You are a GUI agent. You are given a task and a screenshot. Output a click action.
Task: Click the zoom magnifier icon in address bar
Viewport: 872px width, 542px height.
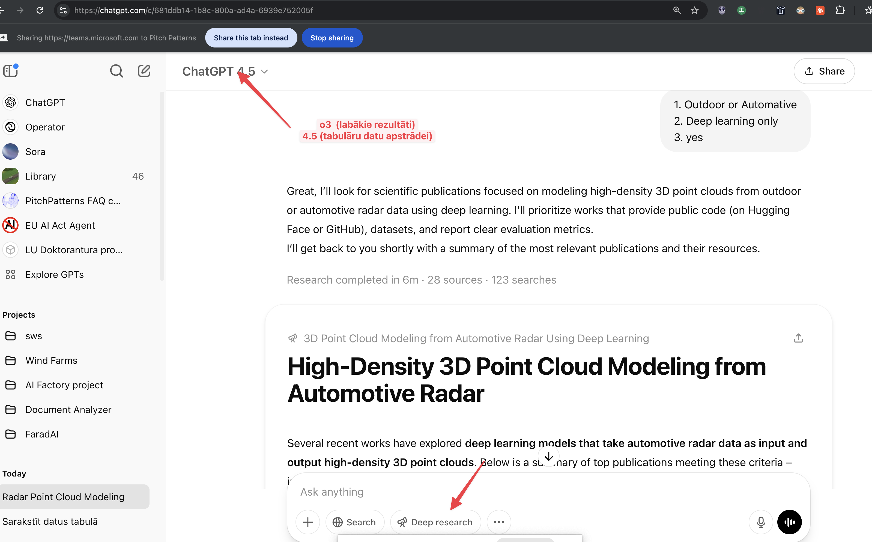point(677,10)
